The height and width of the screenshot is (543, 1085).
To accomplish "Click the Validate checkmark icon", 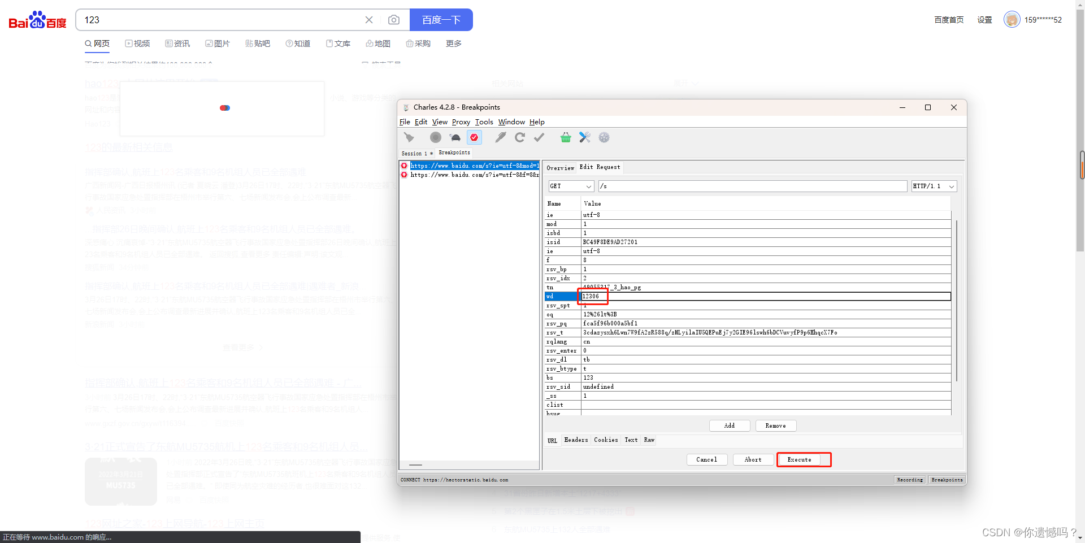I will [x=539, y=137].
